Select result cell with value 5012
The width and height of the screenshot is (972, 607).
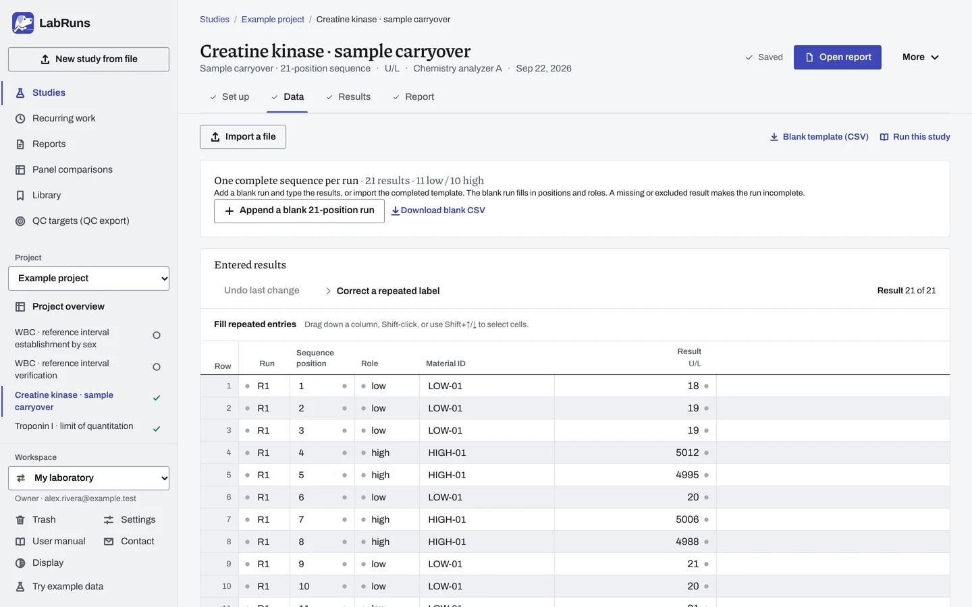[635, 453]
